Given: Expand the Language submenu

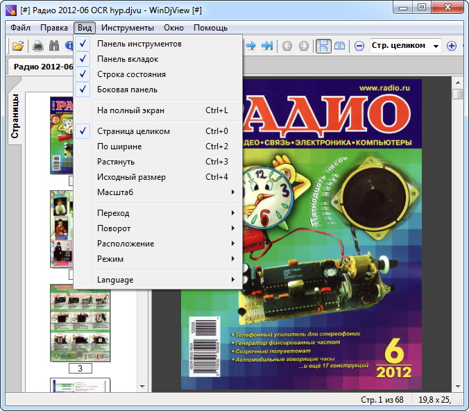Looking at the screenshot, I should tap(158, 280).
